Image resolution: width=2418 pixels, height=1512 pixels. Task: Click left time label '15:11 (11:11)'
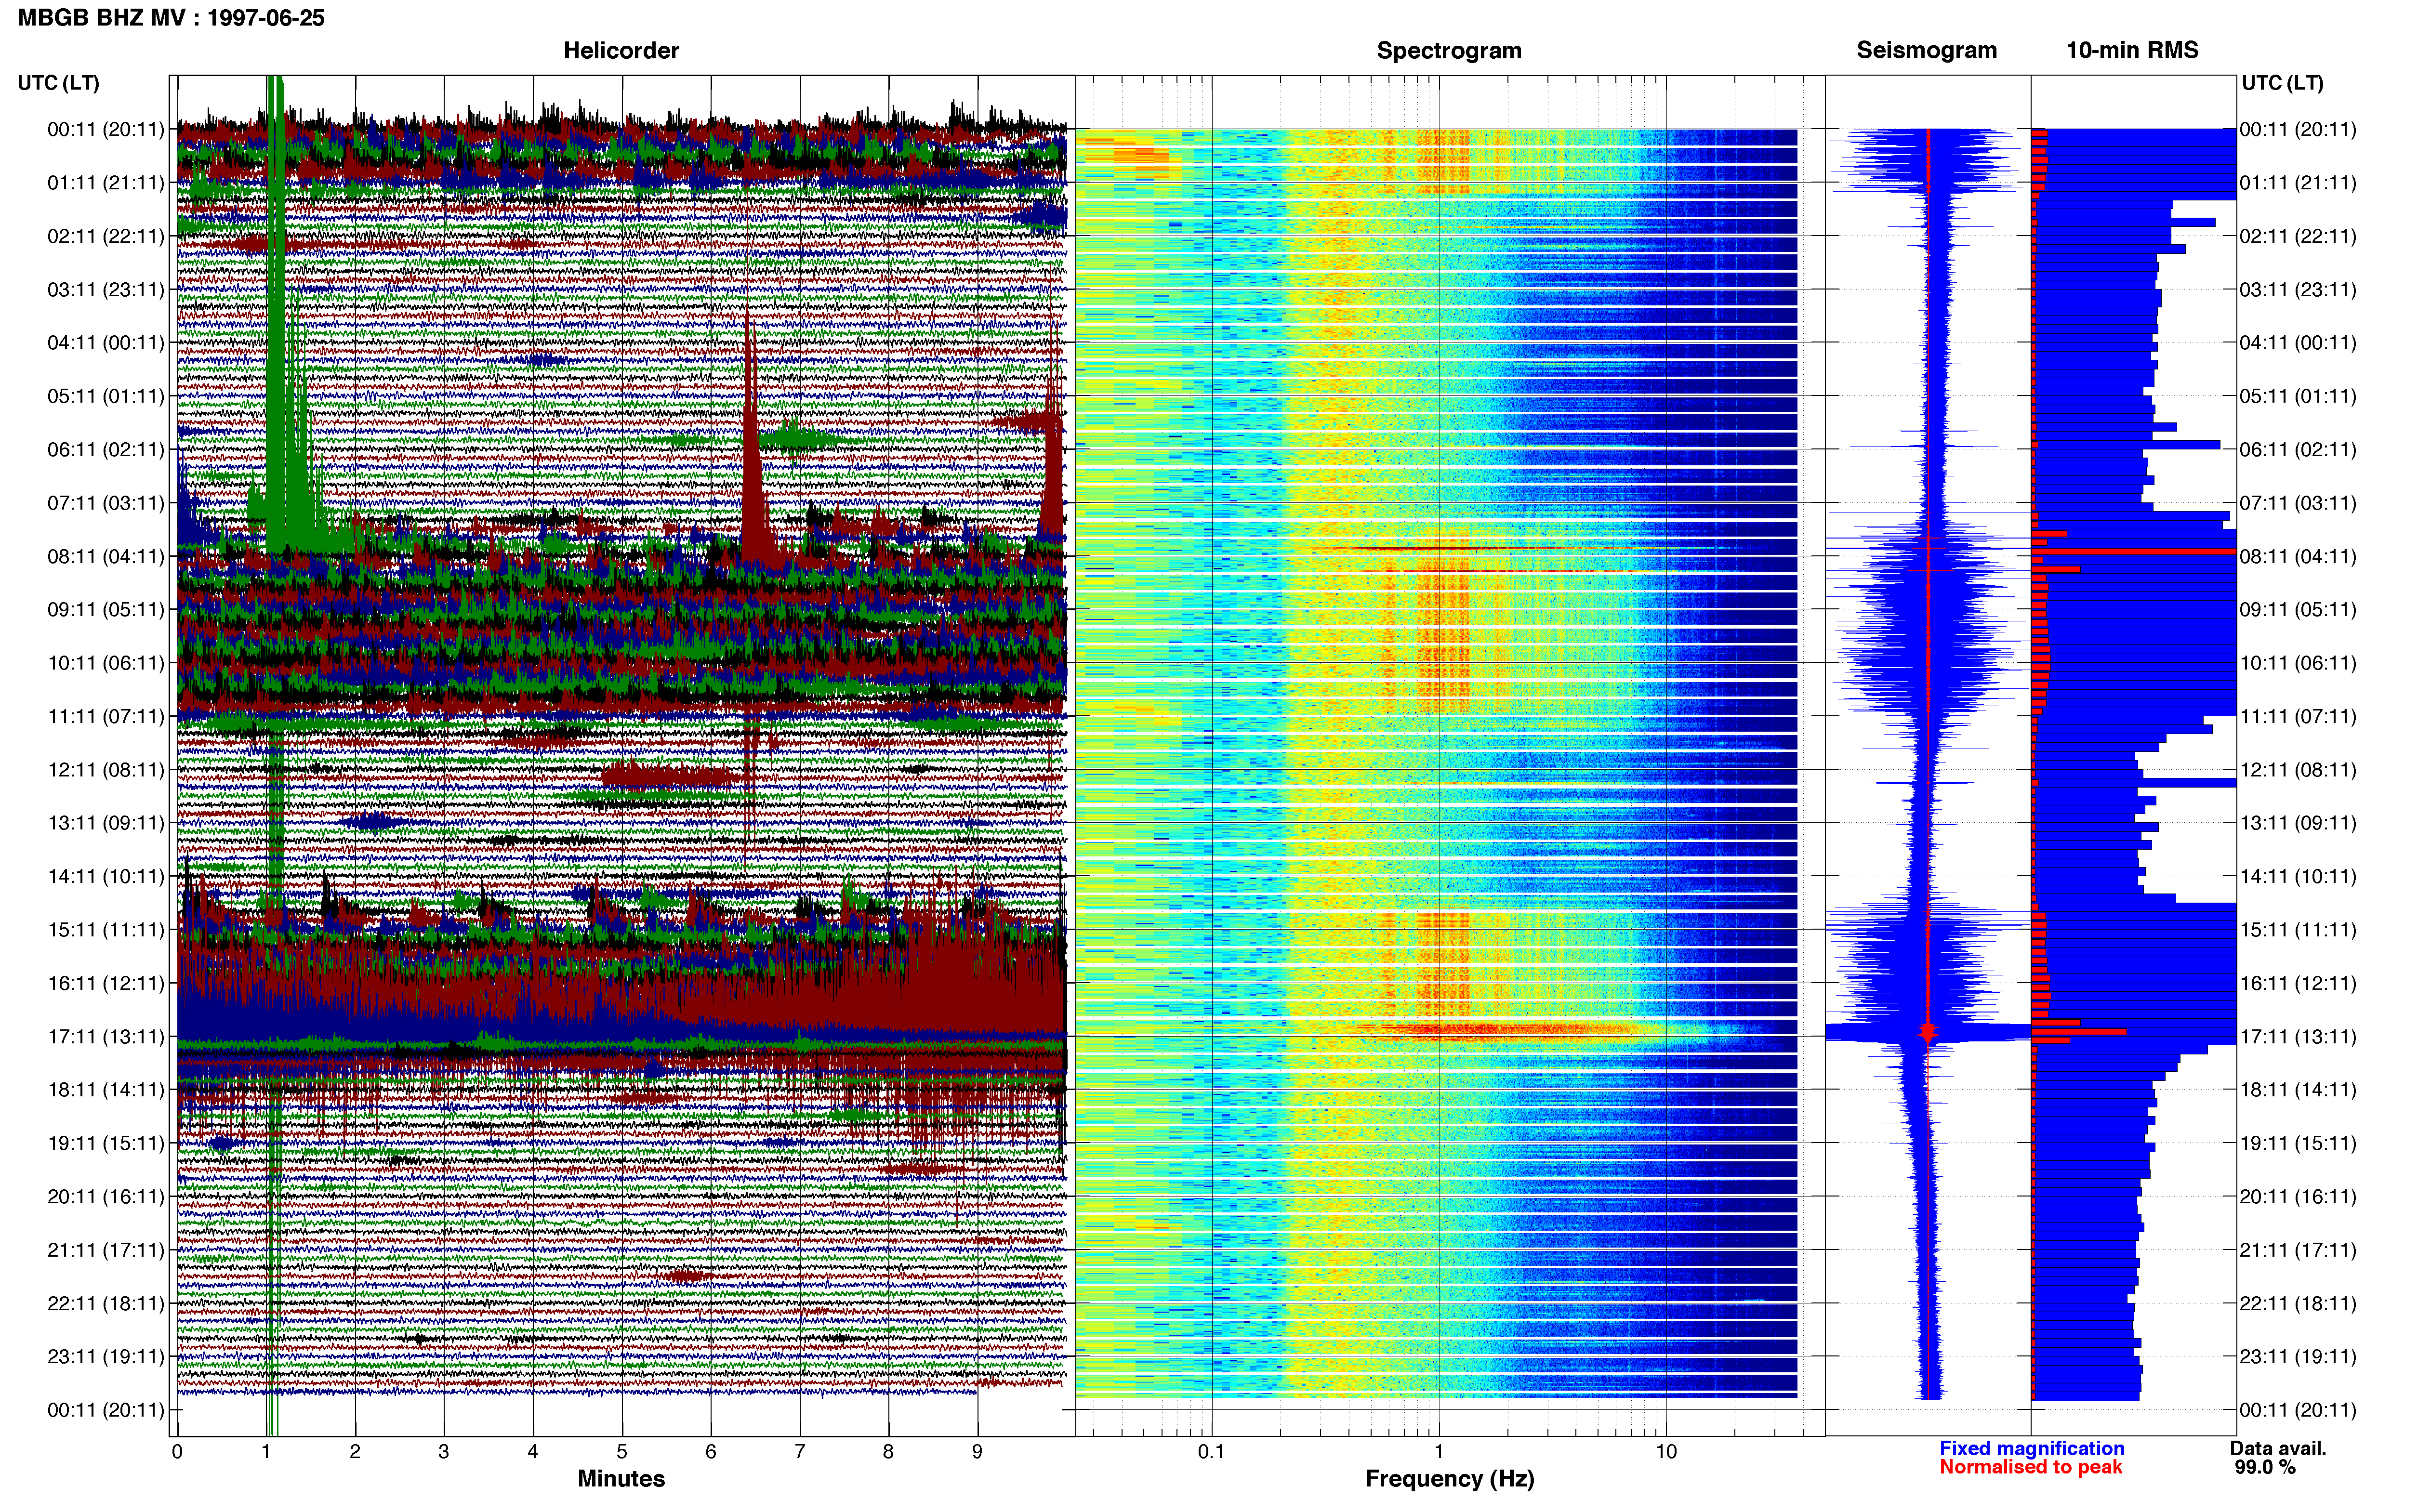coord(105,930)
